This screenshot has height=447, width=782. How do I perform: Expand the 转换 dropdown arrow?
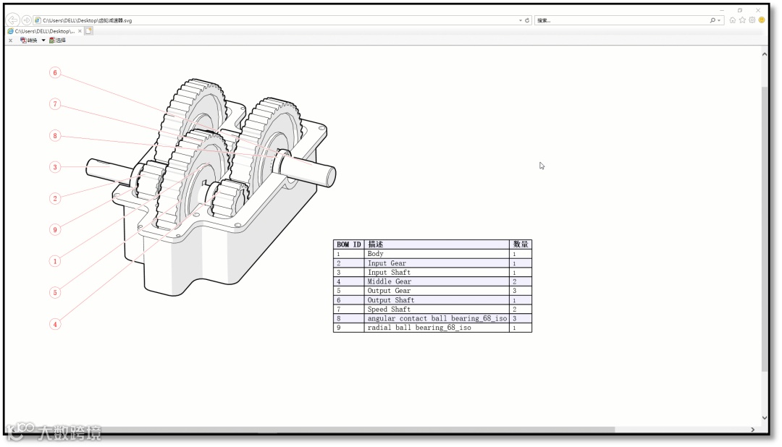pyautogui.click(x=43, y=41)
